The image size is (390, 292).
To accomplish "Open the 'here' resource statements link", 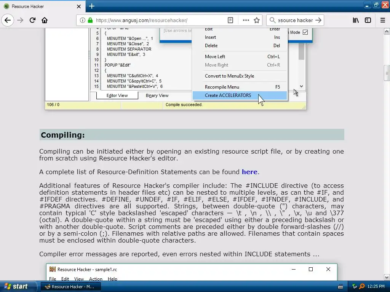I will 249,172.
